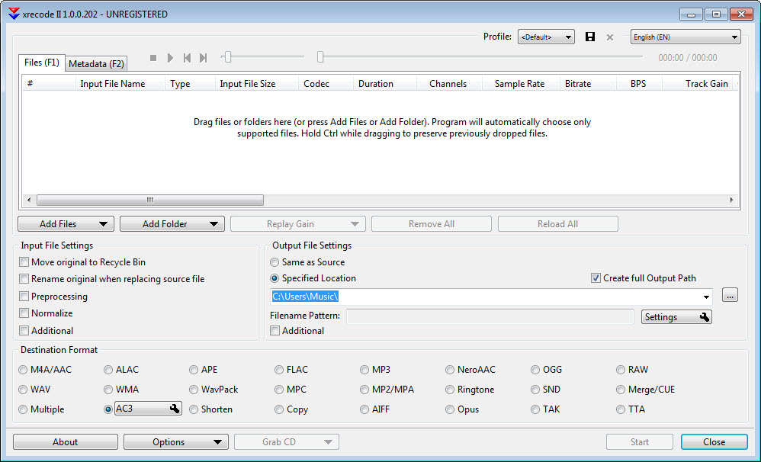
Task: Click the output path text field
Action: 485,297
